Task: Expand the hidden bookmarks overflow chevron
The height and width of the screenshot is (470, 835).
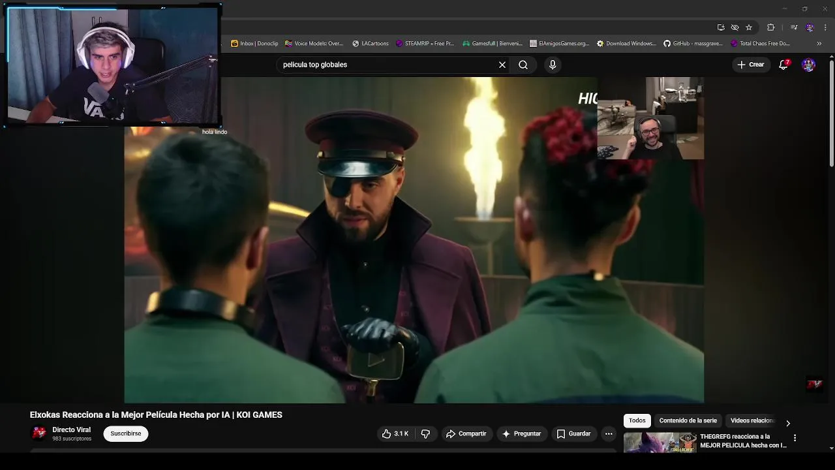Action: [819, 44]
